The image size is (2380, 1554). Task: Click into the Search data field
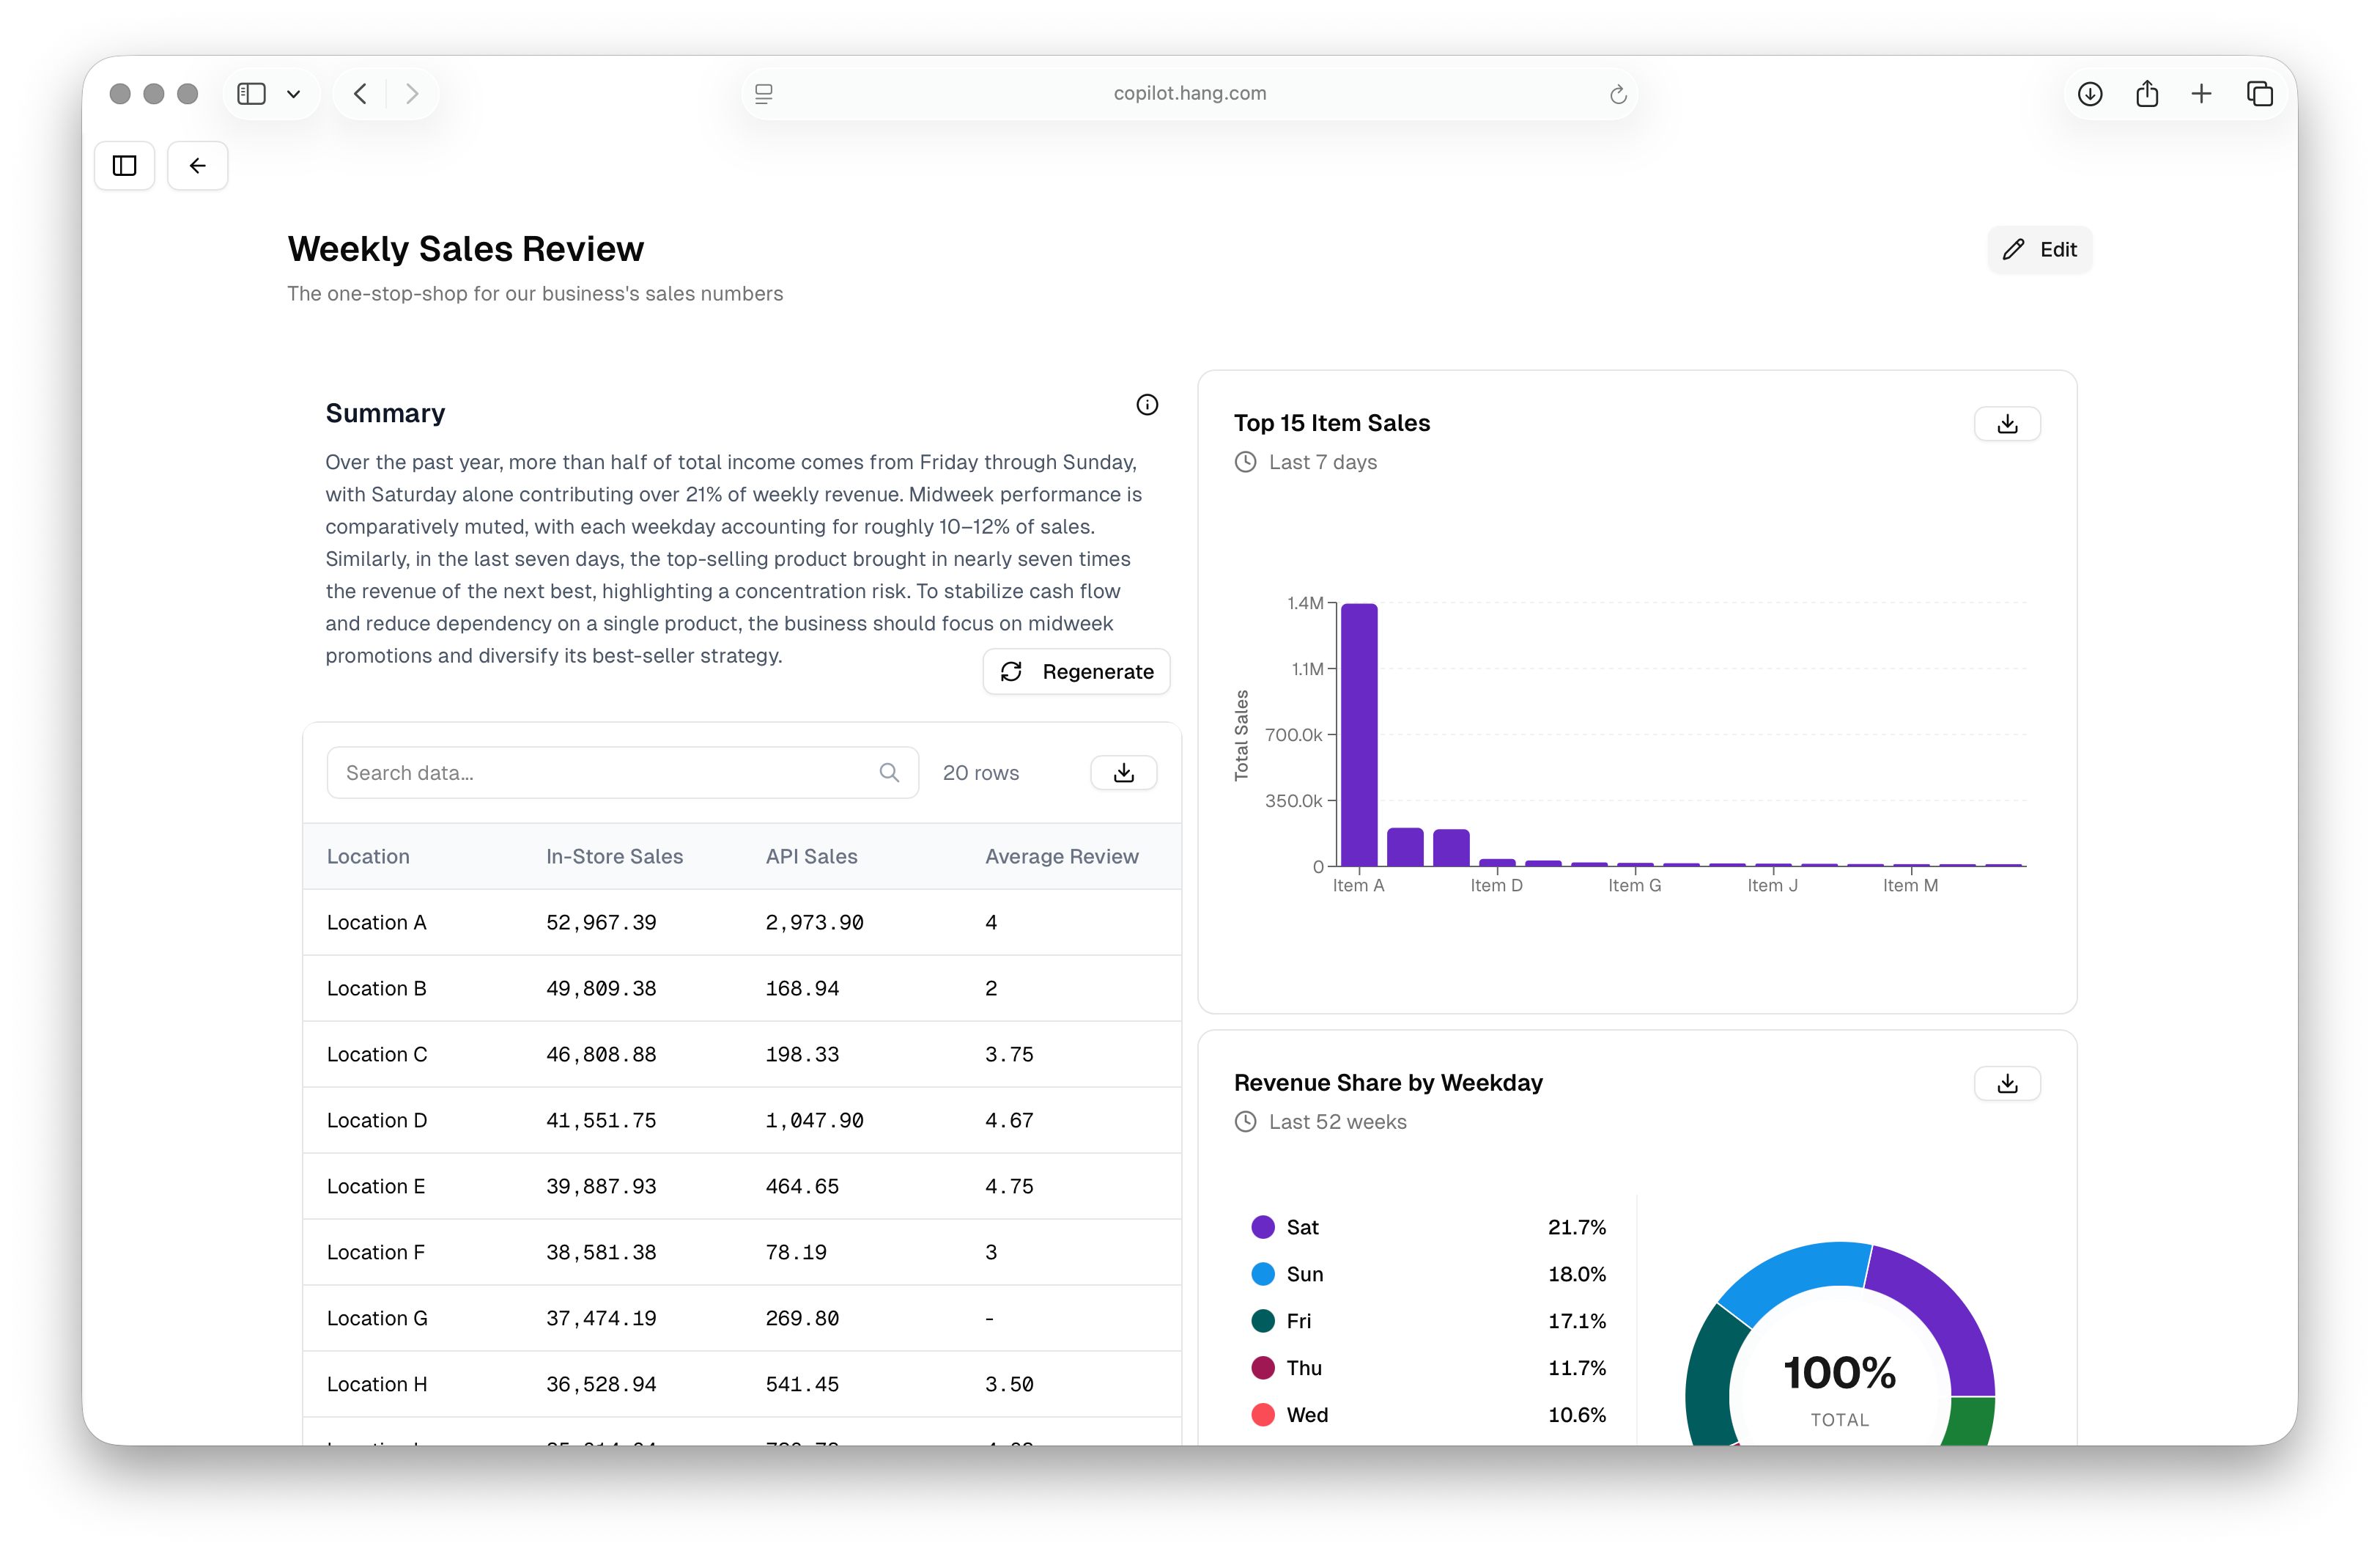(622, 773)
